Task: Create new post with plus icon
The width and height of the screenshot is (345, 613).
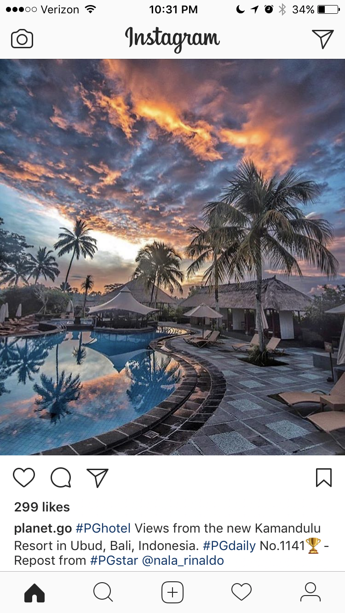Action: [x=172, y=592]
